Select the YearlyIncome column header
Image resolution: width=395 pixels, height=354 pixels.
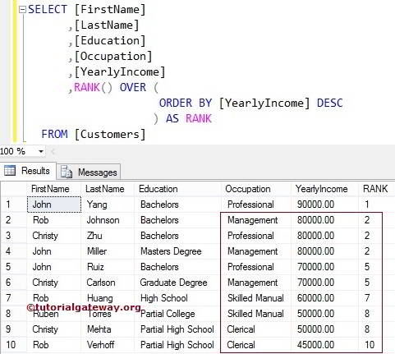point(324,189)
